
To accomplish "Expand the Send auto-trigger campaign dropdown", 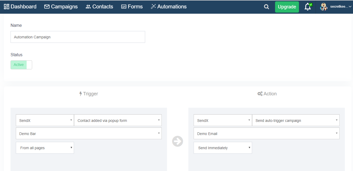I will pyautogui.click(x=296, y=120).
